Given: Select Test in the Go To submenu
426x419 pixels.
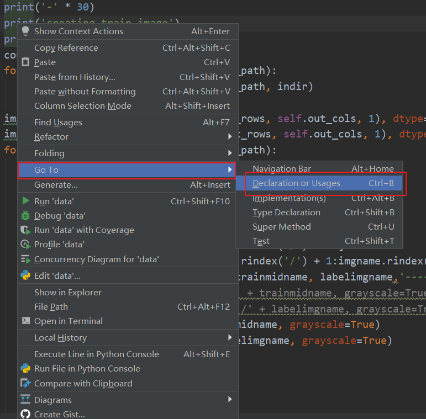Looking at the screenshot, I should point(319,241).
